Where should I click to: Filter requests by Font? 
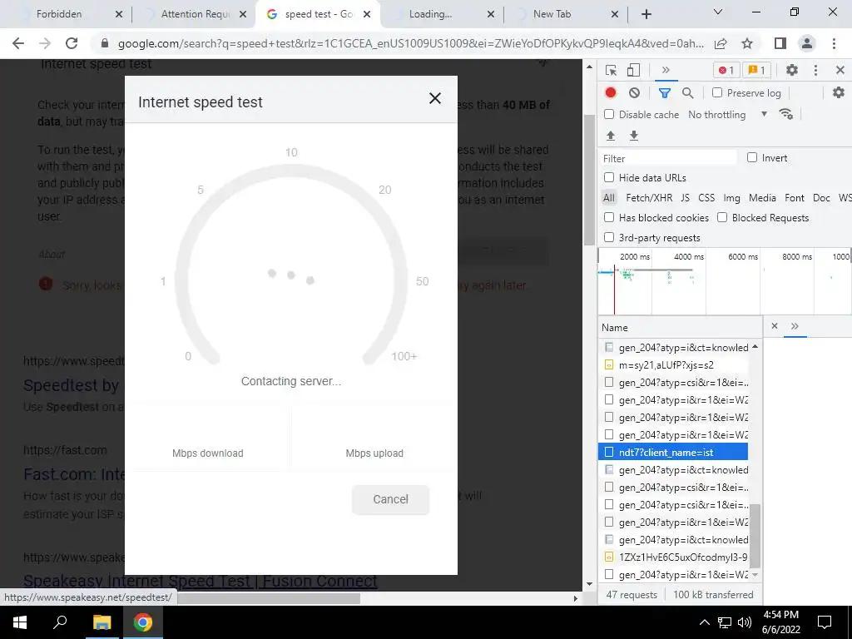point(795,198)
